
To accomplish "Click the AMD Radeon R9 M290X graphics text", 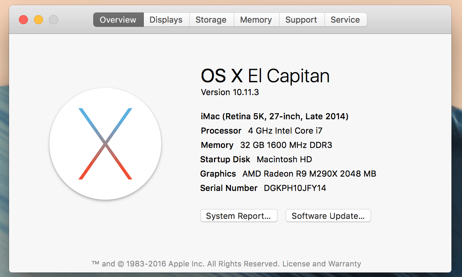I will [309, 174].
